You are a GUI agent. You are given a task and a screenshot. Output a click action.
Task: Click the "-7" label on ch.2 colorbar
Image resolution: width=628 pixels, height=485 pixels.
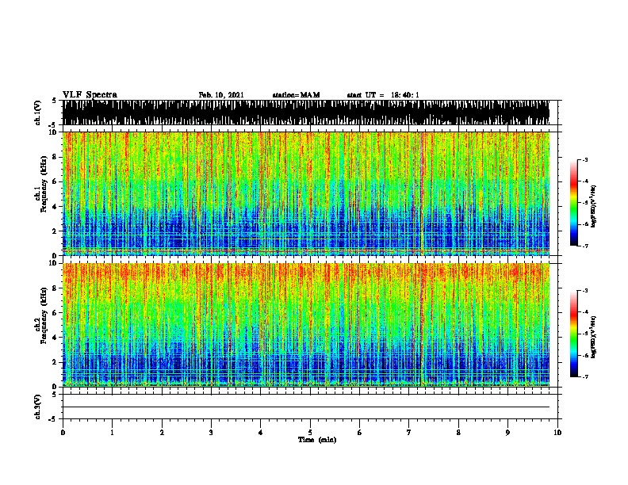tap(585, 376)
